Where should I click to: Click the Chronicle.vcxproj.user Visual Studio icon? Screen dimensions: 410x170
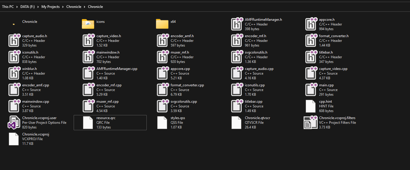(13, 122)
